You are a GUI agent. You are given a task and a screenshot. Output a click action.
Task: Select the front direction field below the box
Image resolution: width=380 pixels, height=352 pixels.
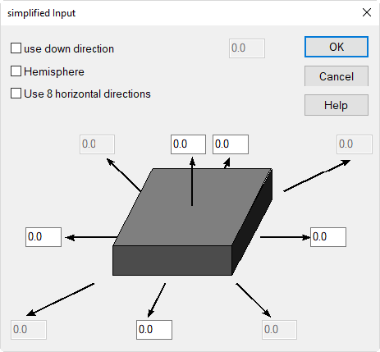[154, 330]
